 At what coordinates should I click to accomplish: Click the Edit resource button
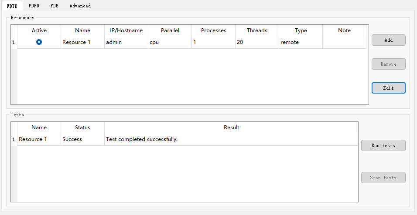pyautogui.click(x=389, y=88)
